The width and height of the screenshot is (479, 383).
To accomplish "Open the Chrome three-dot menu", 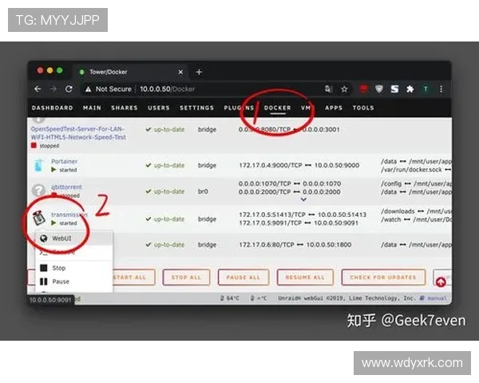I will [441, 89].
